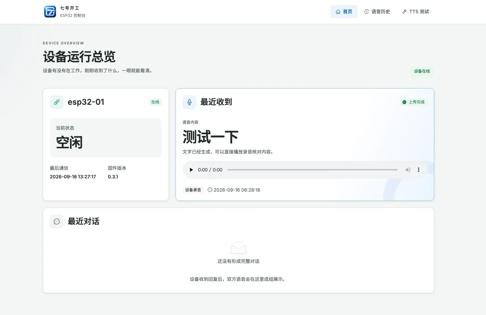Click the esp32-01 device name

86,102
